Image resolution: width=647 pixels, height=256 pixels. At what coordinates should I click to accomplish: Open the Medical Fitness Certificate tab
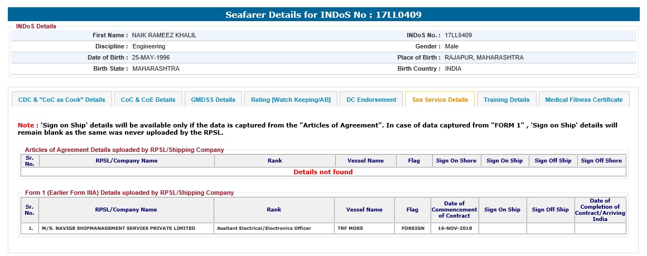[x=583, y=100]
